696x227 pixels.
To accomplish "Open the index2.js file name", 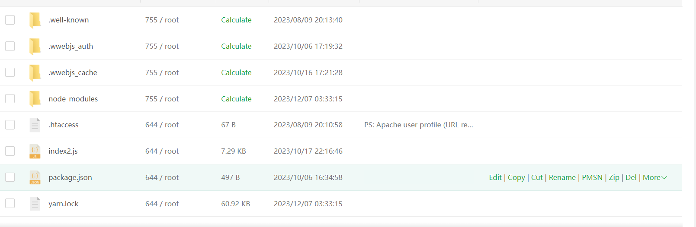I will tap(63, 151).
